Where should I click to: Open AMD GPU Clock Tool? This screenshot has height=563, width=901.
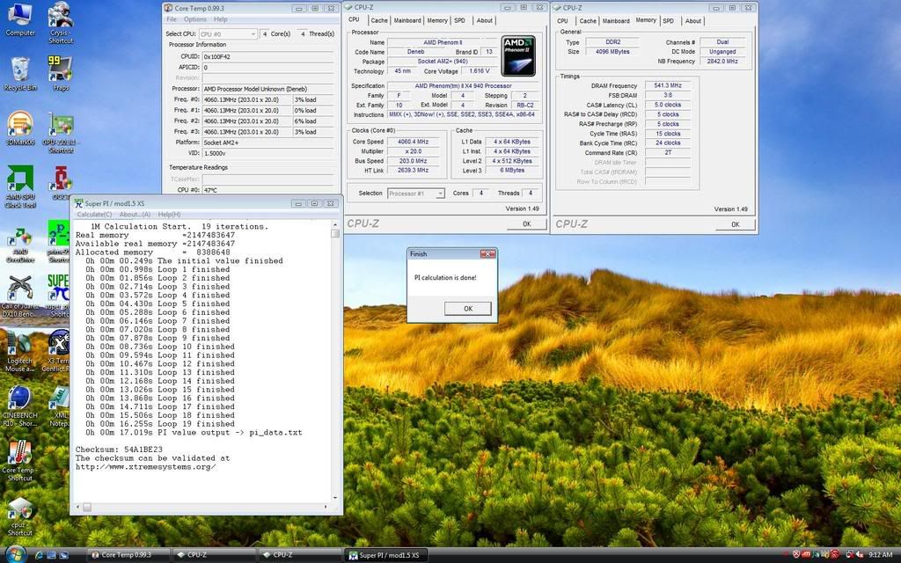coord(20,186)
